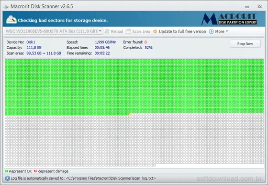This screenshot has height=185, width=268.
Task: Click the orange gear update icon
Action: 155,31
